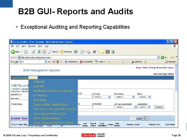The height and width of the screenshot is (140, 187).
Task: Click the Re-Submit link
Action: (x=16, y=118)
